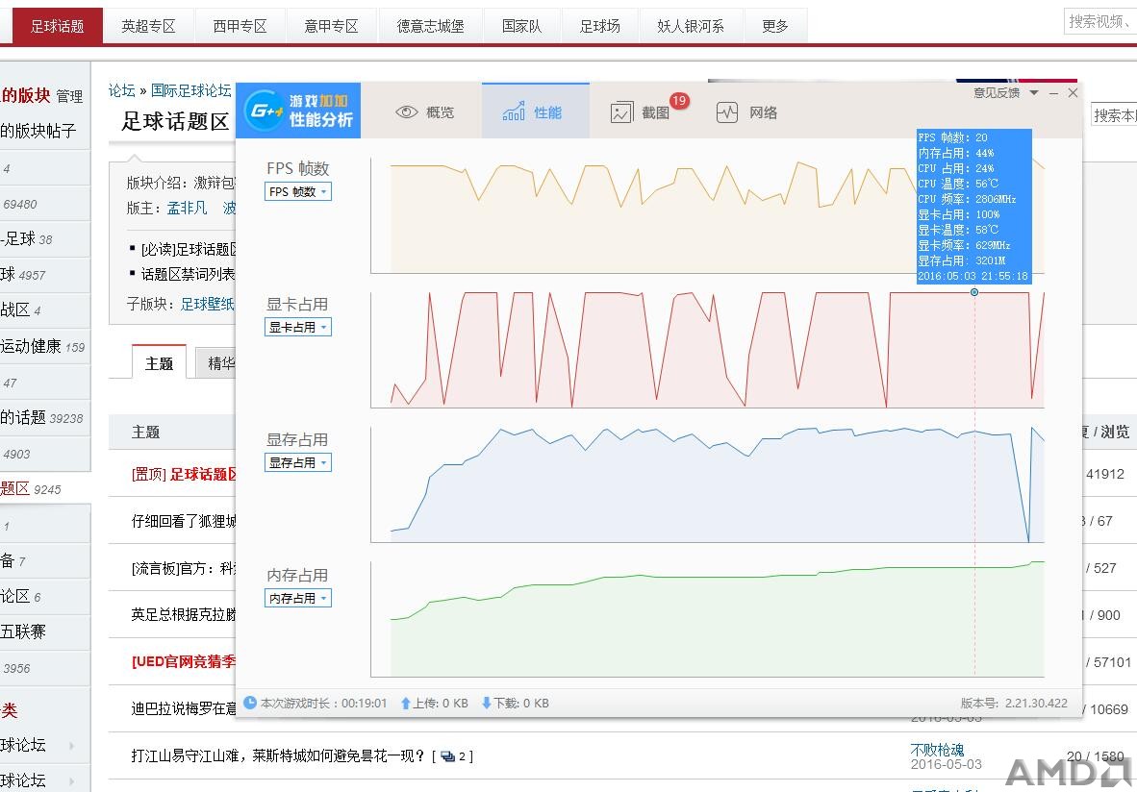Viewport: 1137px width, 792px height.
Task: Open the 英足总根据克拉滕 thread
Action: pyautogui.click(x=184, y=614)
